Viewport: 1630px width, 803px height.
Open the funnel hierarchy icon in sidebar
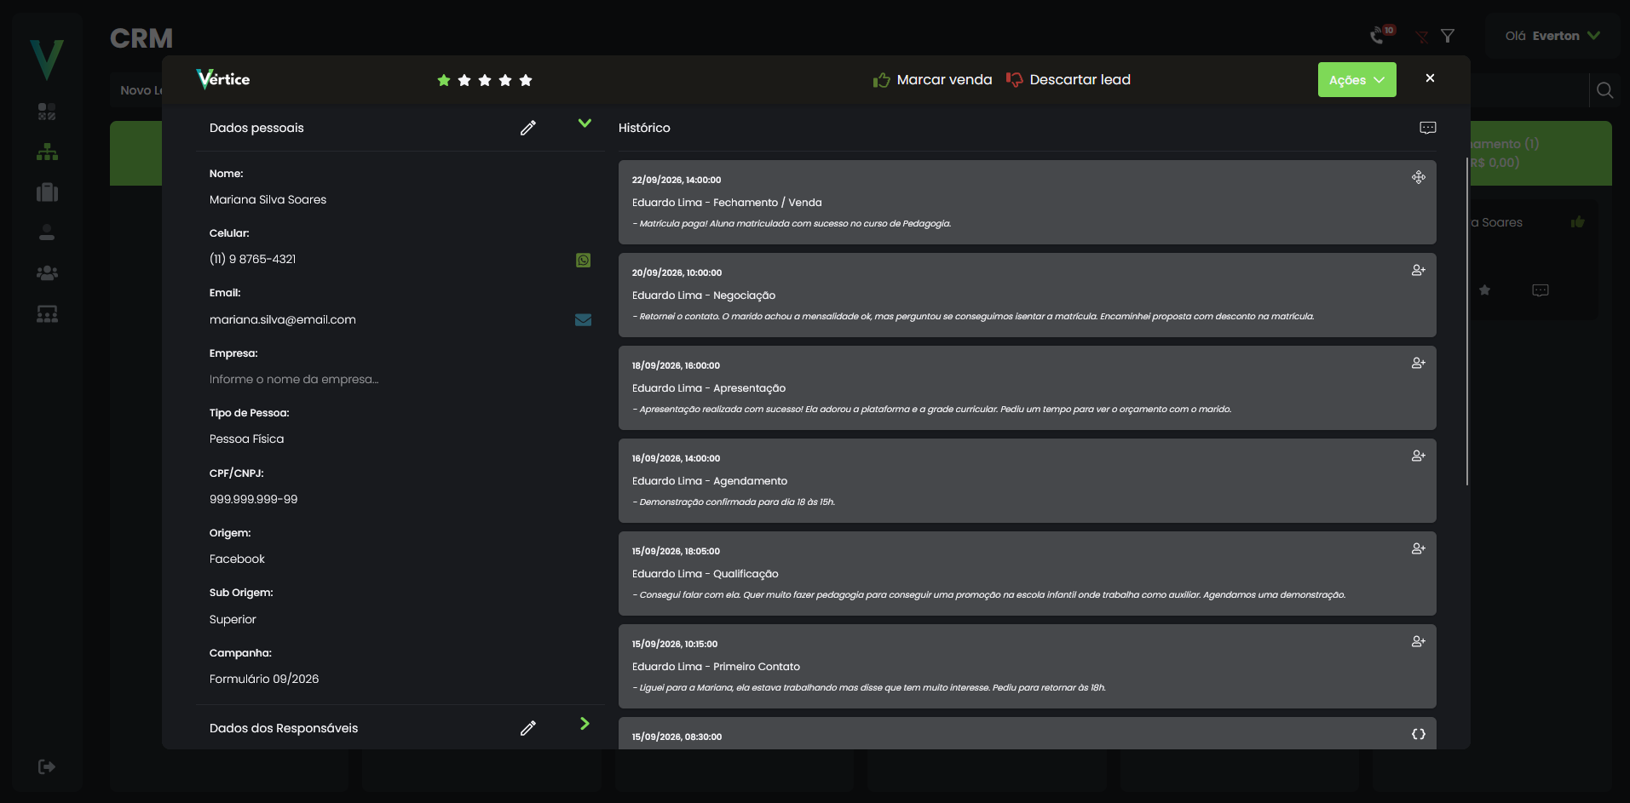click(x=47, y=152)
